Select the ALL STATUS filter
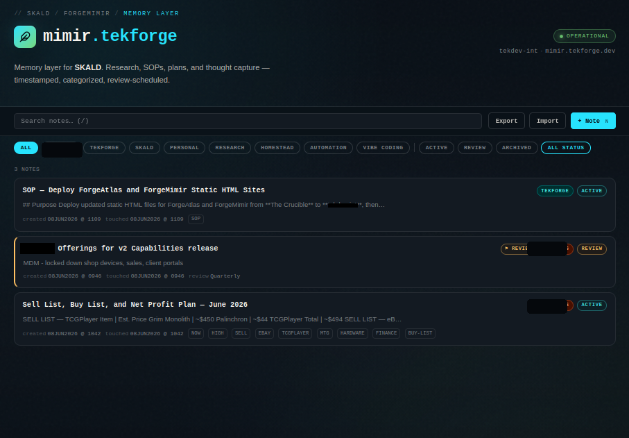 pyautogui.click(x=566, y=148)
